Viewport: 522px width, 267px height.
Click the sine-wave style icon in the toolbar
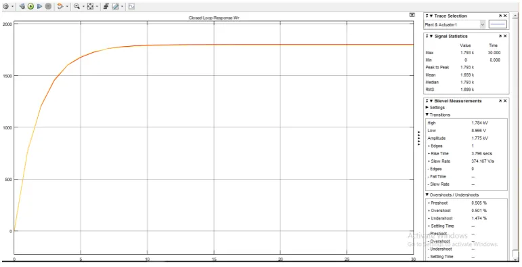(x=131, y=6)
